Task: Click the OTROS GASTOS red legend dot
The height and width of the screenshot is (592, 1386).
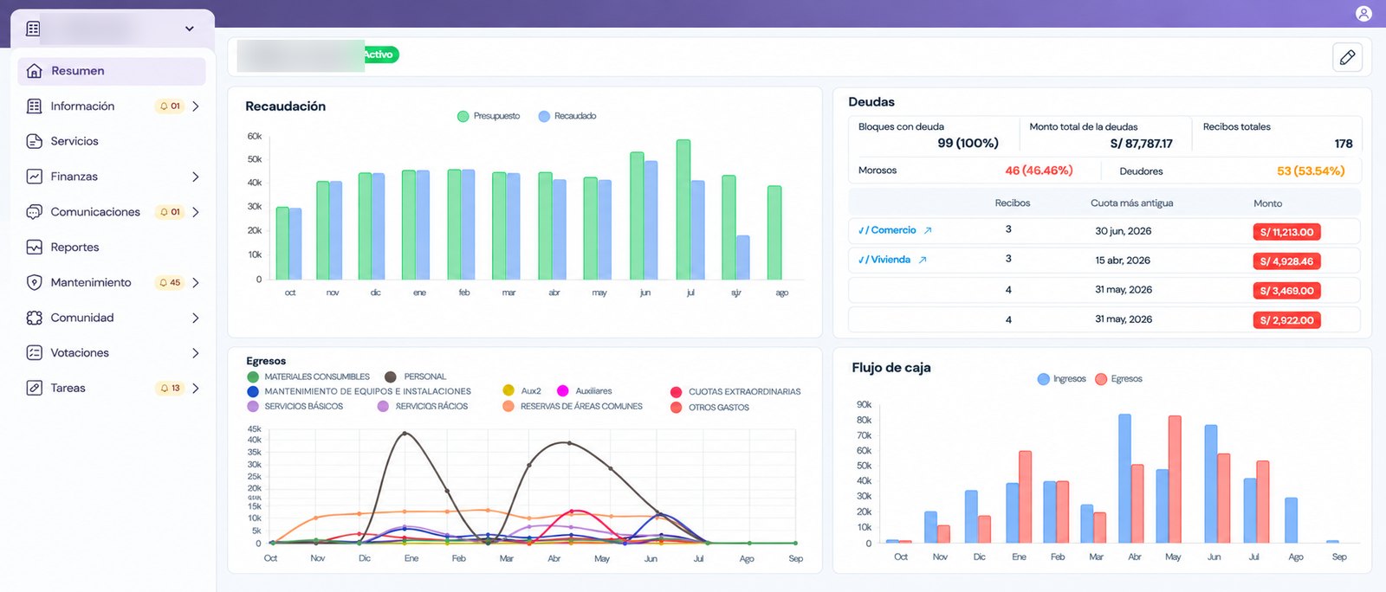Action: [677, 407]
